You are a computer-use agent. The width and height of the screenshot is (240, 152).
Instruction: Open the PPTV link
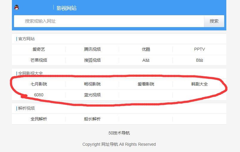[x=200, y=49]
